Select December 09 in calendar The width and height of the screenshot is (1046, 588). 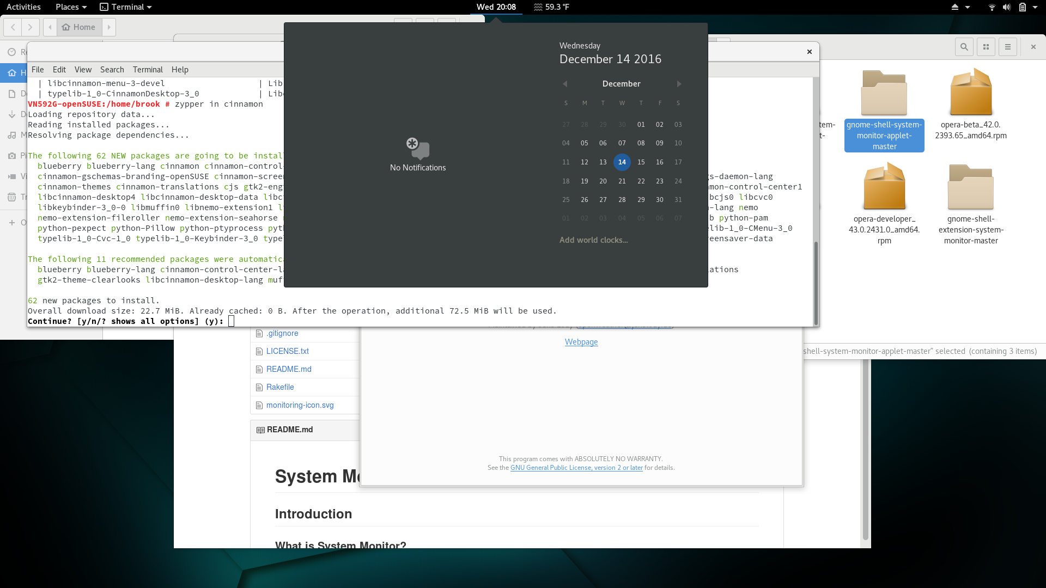[x=660, y=143]
